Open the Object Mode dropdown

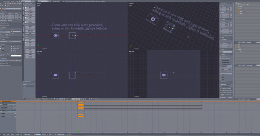pos(46,99)
